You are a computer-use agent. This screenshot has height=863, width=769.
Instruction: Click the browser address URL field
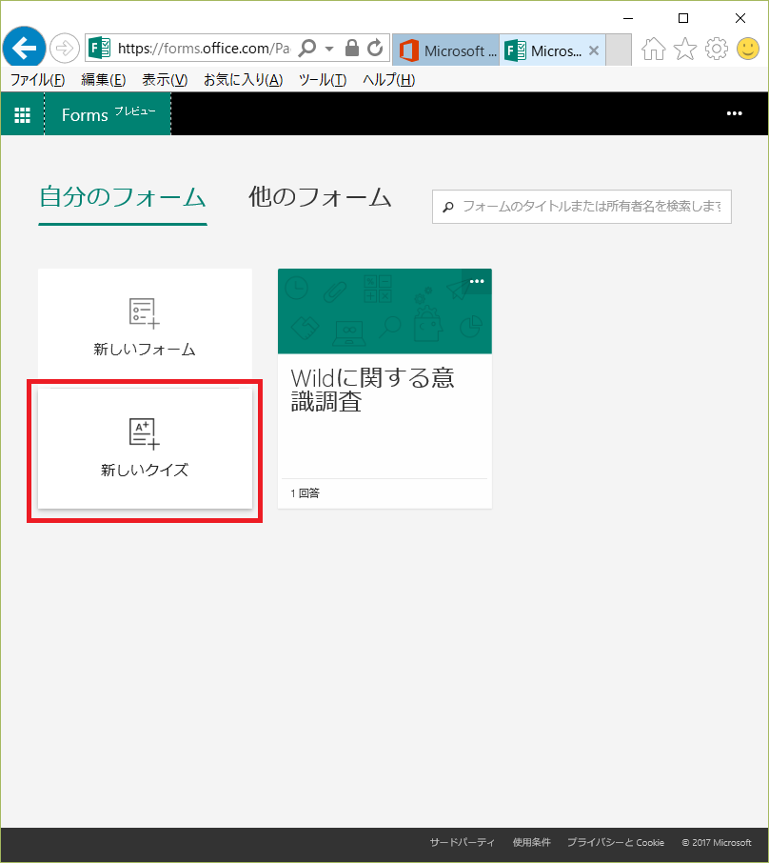(204, 49)
